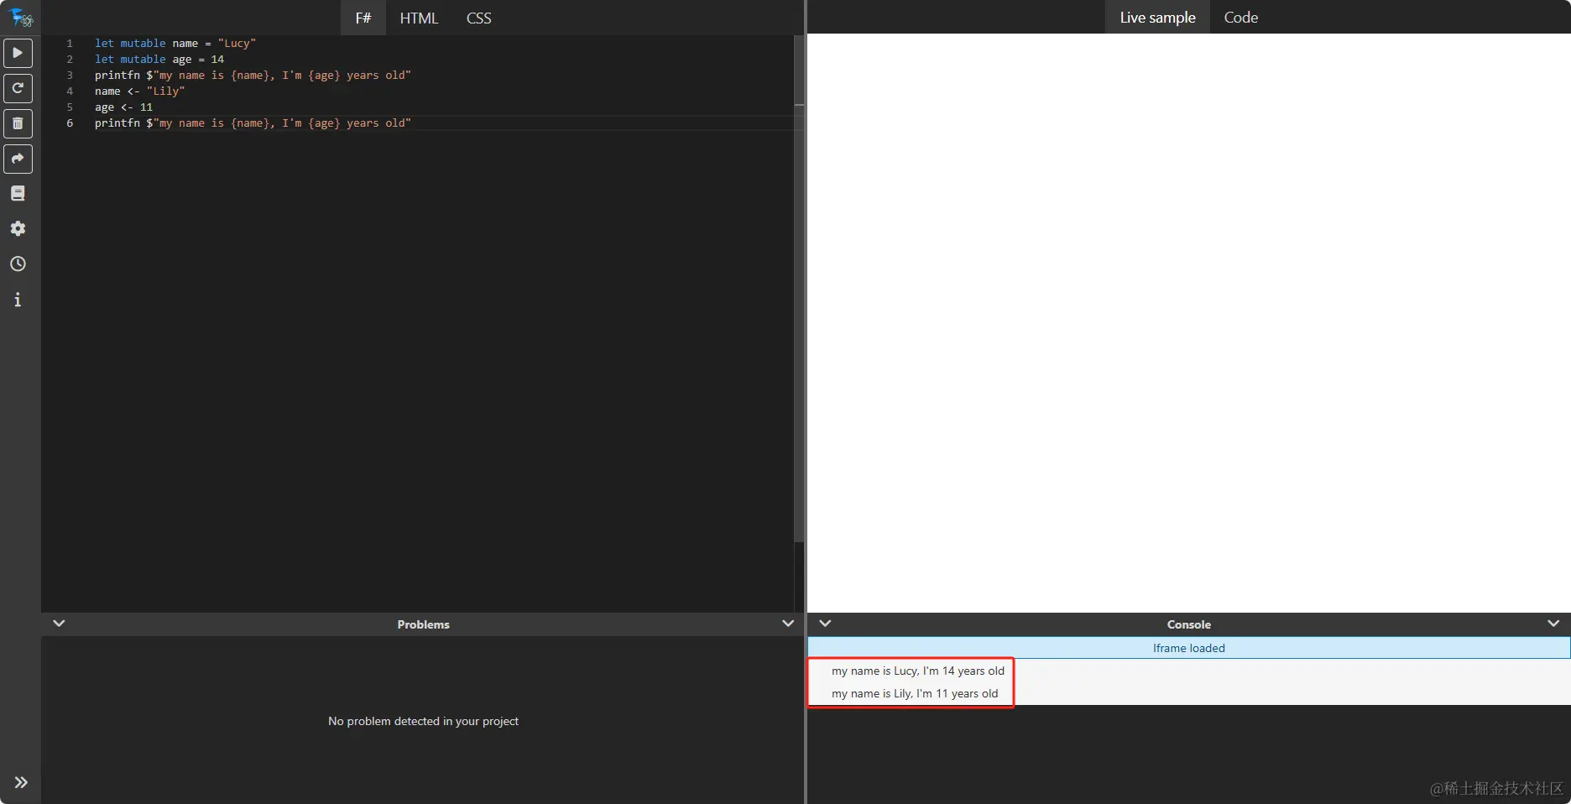Open the settings gear icon
The width and height of the screenshot is (1571, 804).
pos(18,229)
